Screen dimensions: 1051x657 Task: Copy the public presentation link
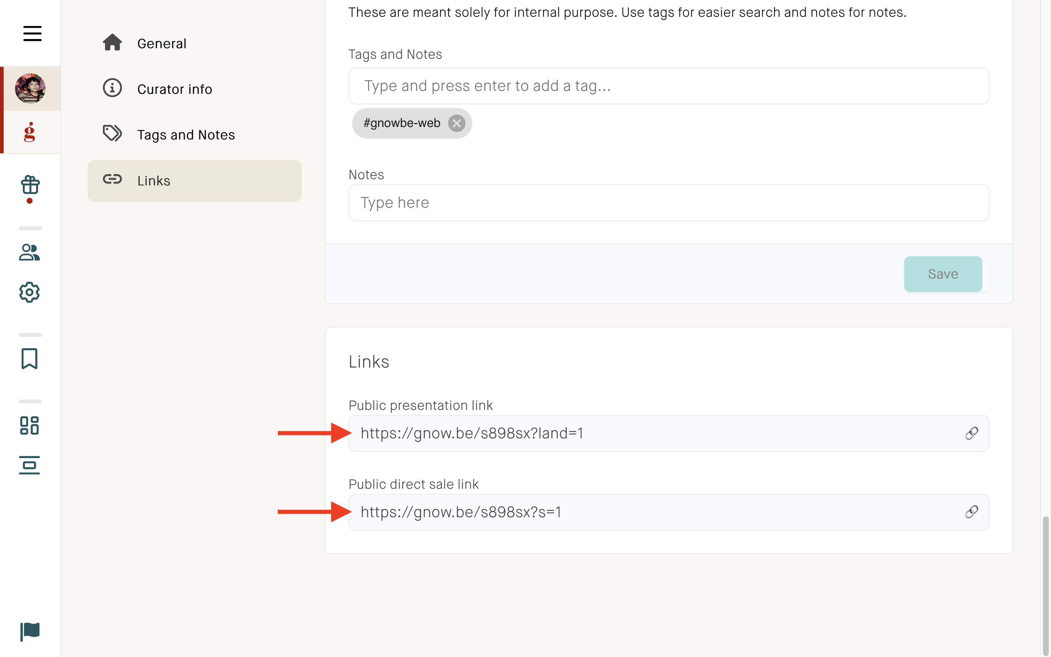click(971, 433)
